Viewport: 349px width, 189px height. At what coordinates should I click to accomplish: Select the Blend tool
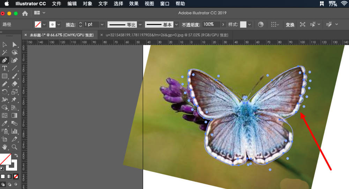14,123
